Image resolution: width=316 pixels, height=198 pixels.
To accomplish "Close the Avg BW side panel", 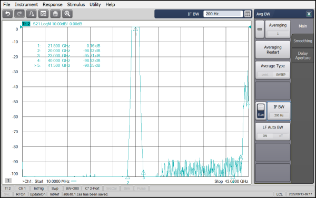I will 309,14.
